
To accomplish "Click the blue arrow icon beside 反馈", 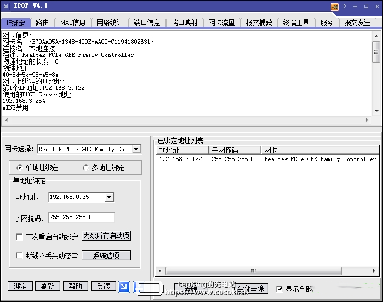I will point(124,286).
